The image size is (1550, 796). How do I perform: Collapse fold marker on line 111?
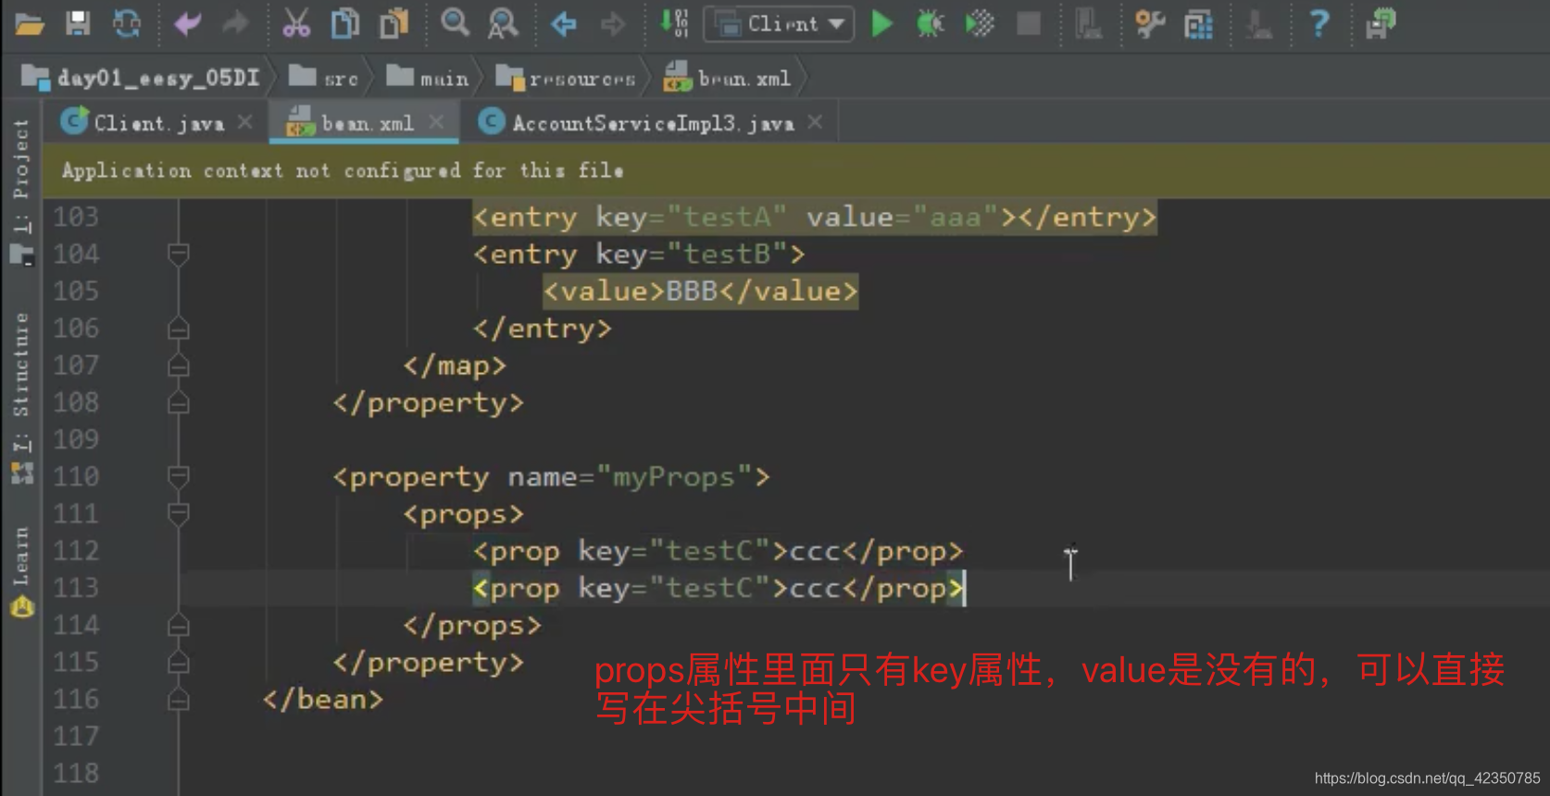point(179,514)
